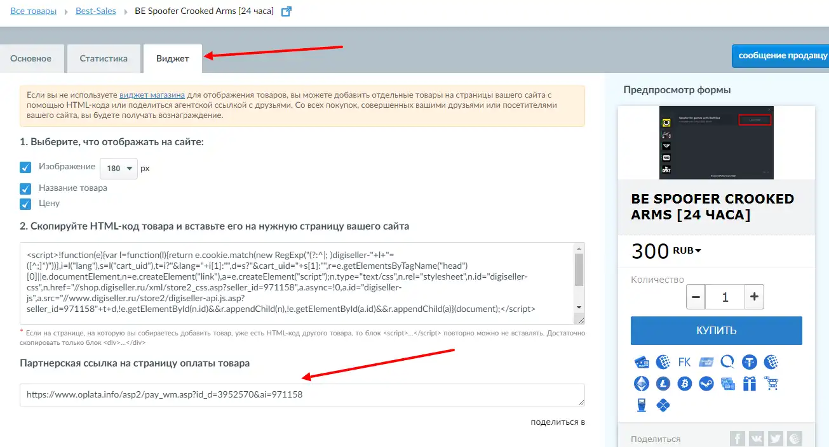The height and width of the screenshot is (447, 829).
Task: Click the shopping cart payment icon
Action: tap(772, 384)
